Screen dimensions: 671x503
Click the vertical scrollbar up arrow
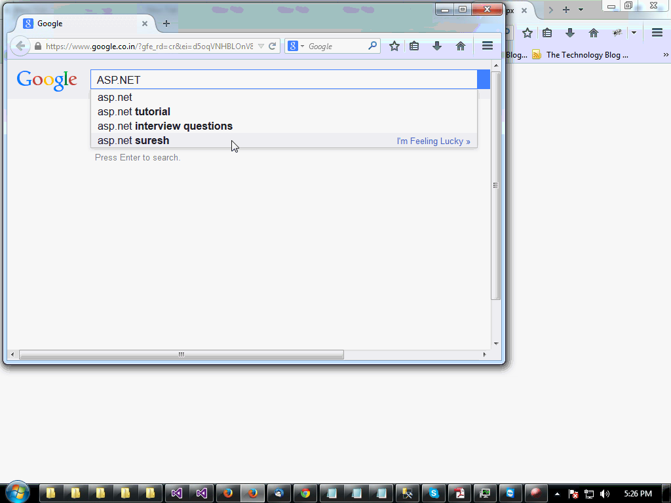tap(496, 65)
